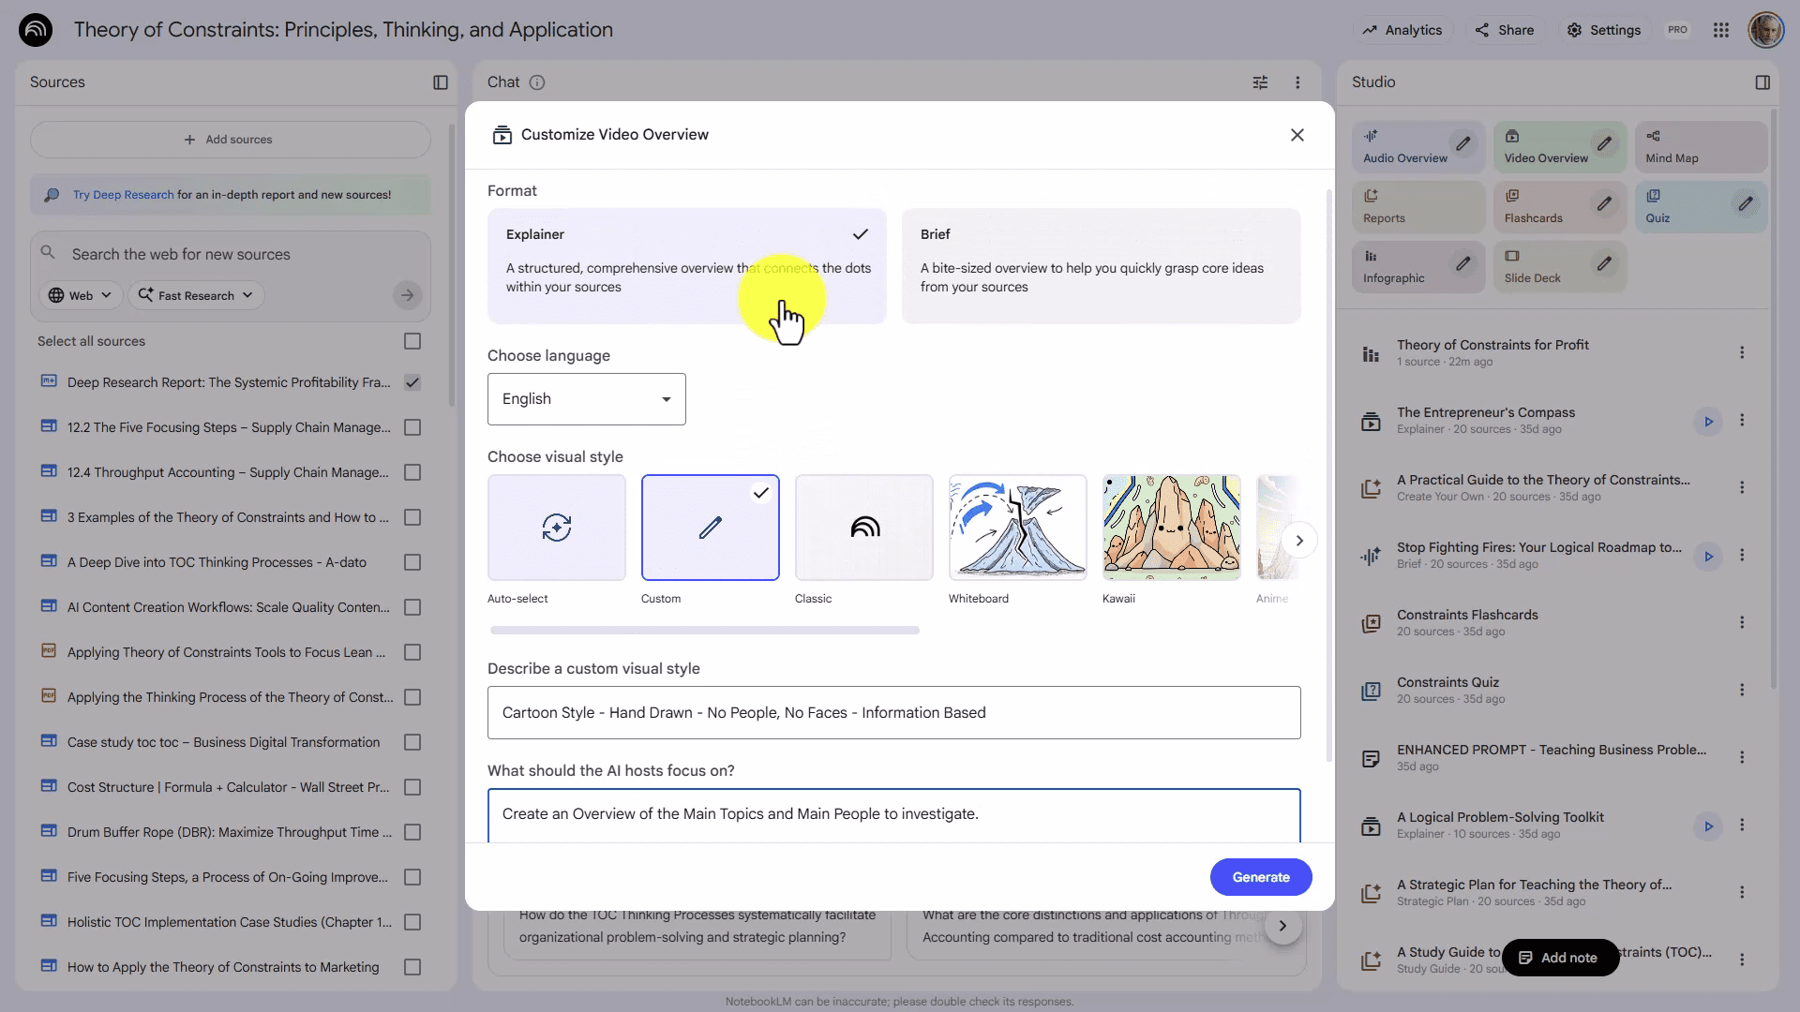The height and width of the screenshot is (1012, 1800).
Task: Open Google apps grid icon
Action: coord(1720,30)
